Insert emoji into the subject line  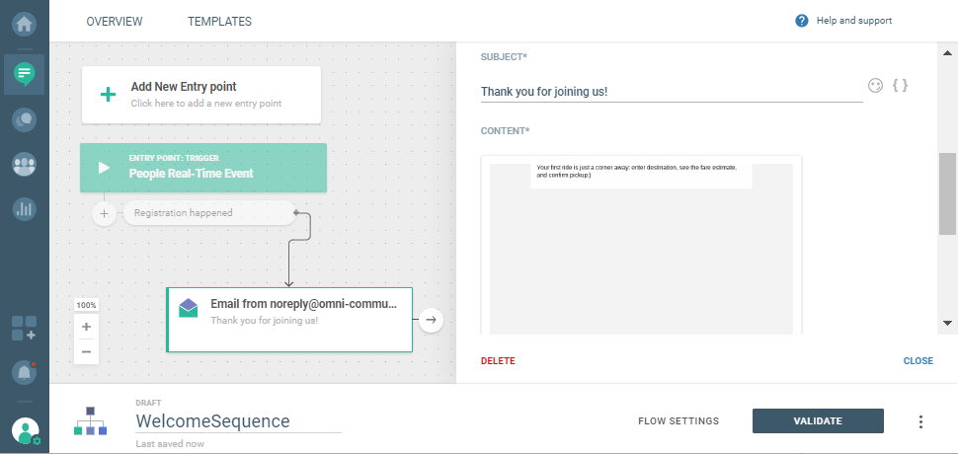click(875, 86)
